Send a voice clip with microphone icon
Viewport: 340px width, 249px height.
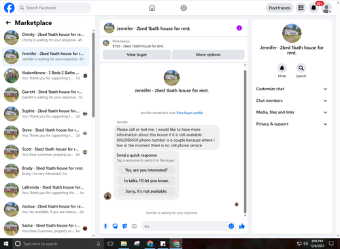tap(105, 226)
